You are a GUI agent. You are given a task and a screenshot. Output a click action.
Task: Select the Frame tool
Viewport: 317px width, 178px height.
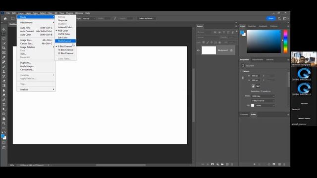tap(4, 53)
